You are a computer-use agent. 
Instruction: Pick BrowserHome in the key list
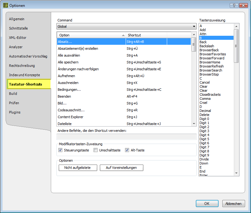click(x=210, y=62)
